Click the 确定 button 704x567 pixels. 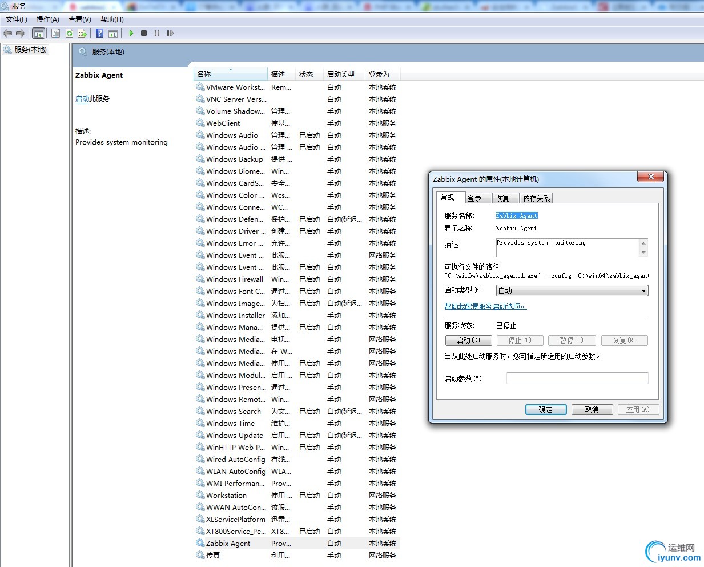(546, 409)
